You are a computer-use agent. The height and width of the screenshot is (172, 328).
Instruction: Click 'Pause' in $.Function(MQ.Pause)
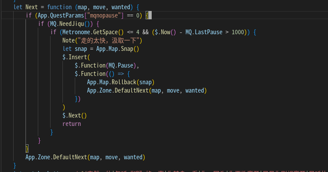pyautogui.click(x=125, y=65)
